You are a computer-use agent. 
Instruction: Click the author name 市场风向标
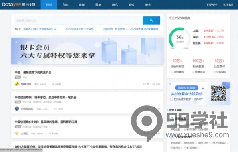tap(27, 109)
